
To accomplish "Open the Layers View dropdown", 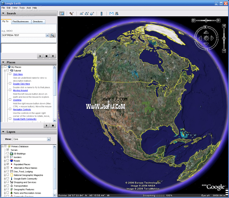I will (49, 139).
